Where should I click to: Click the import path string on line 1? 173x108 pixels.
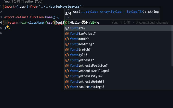click(60, 7)
